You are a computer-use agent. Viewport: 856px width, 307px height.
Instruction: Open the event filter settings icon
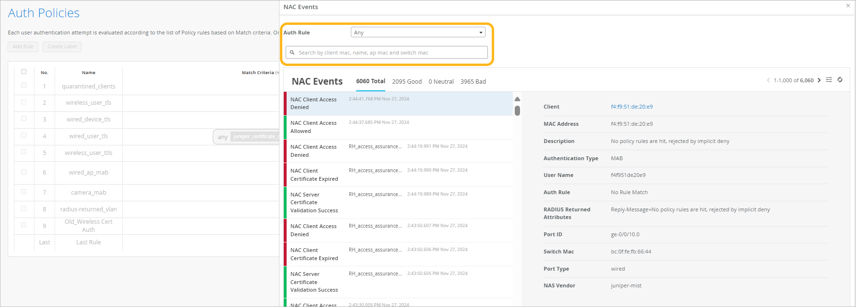pos(829,80)
